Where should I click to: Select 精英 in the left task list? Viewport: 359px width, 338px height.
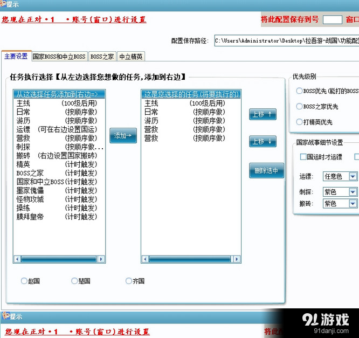59,164
